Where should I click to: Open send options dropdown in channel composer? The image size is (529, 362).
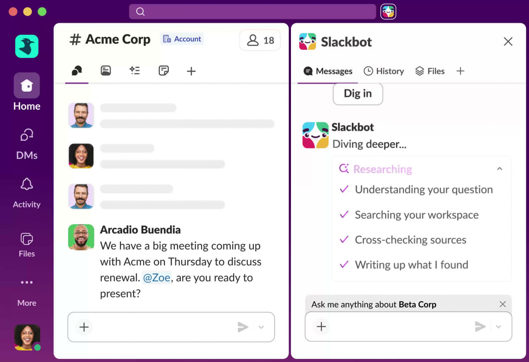click(x=261, y=327)
